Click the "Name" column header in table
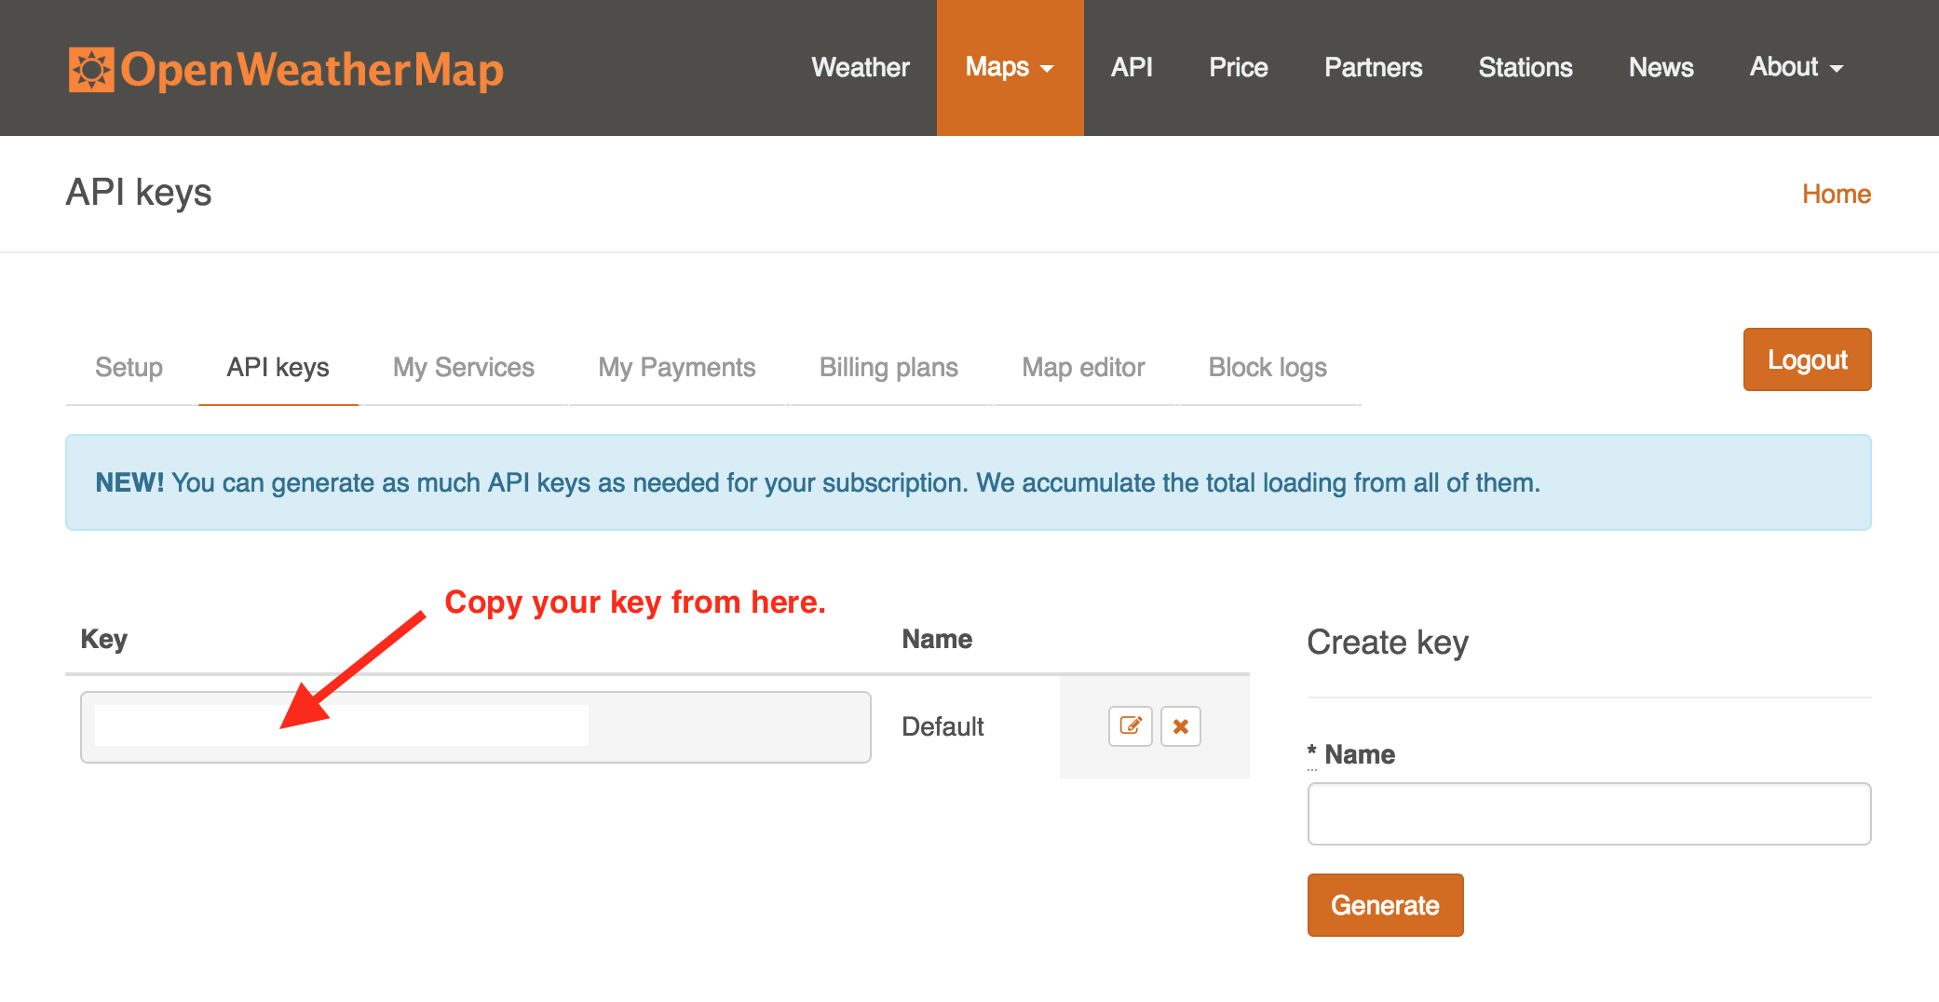 937,639
